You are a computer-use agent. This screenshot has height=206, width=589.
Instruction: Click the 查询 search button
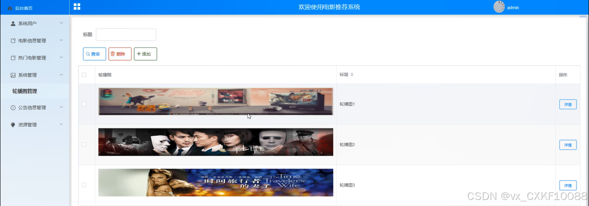click(94, 54)
